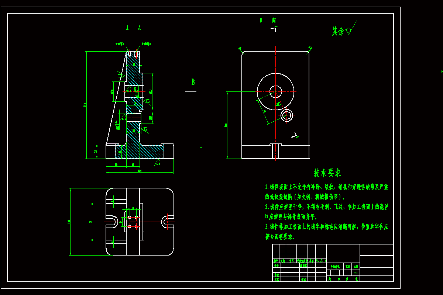Select the 重量 cell in title block

[x=347, y=266]
